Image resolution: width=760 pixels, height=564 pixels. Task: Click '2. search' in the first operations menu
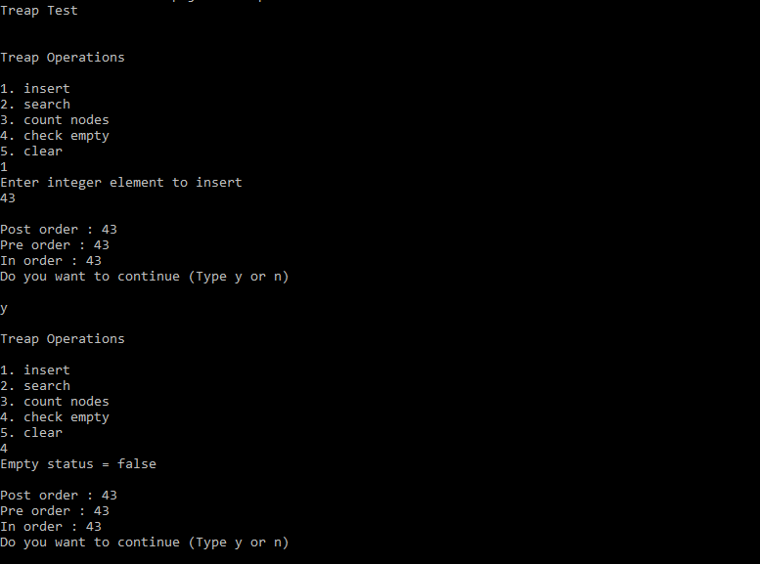pyautogui.click(x=35, y=105)
